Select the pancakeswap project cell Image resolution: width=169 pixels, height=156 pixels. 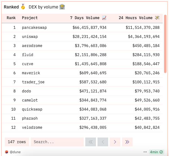34,28
